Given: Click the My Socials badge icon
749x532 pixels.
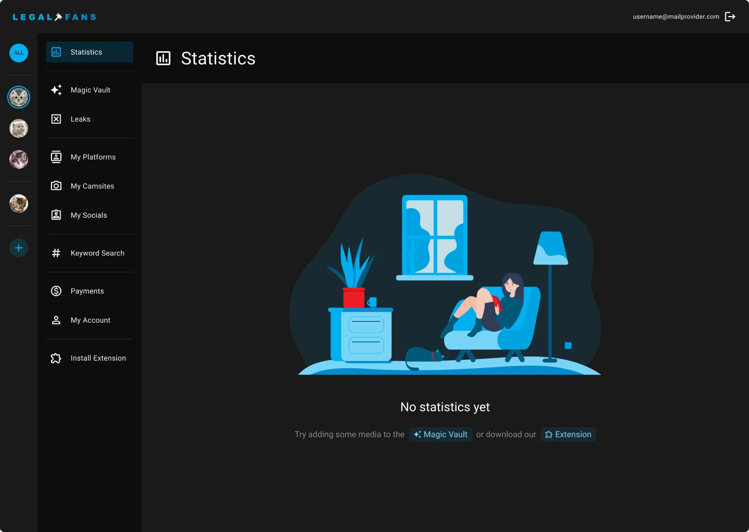Looking at the screenshot, I should (x=56, y=215).
